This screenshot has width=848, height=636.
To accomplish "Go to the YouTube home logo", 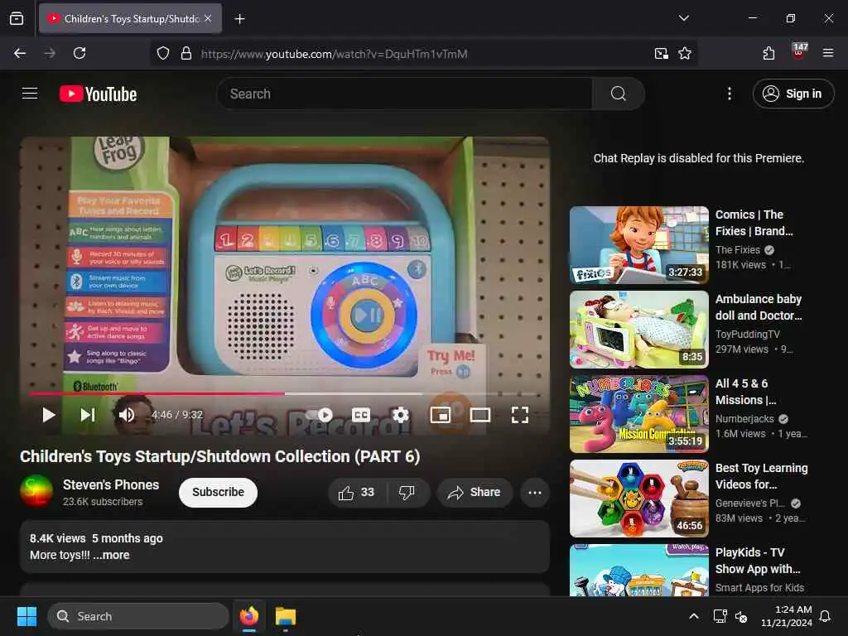I will tap(98, 94).
